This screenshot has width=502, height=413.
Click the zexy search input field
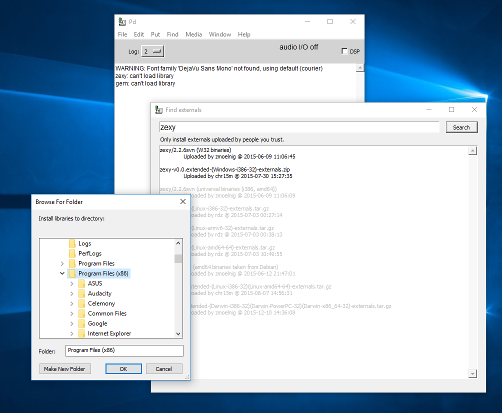pos(299,127)
